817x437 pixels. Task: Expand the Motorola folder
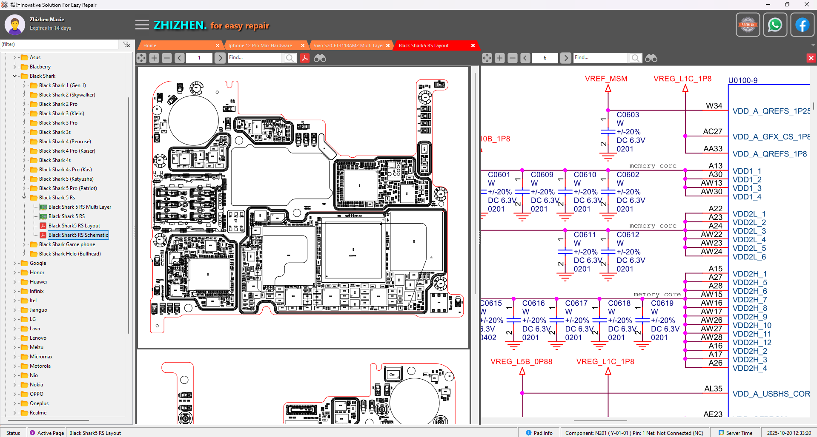[15, 366]
